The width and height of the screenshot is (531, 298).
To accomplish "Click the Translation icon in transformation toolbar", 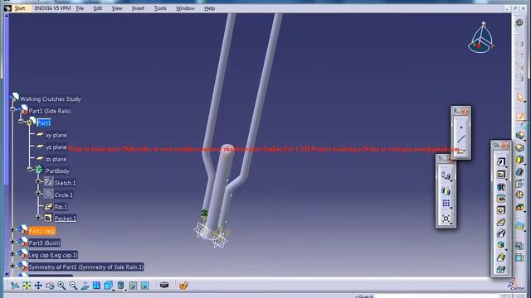I will [446, 175].
